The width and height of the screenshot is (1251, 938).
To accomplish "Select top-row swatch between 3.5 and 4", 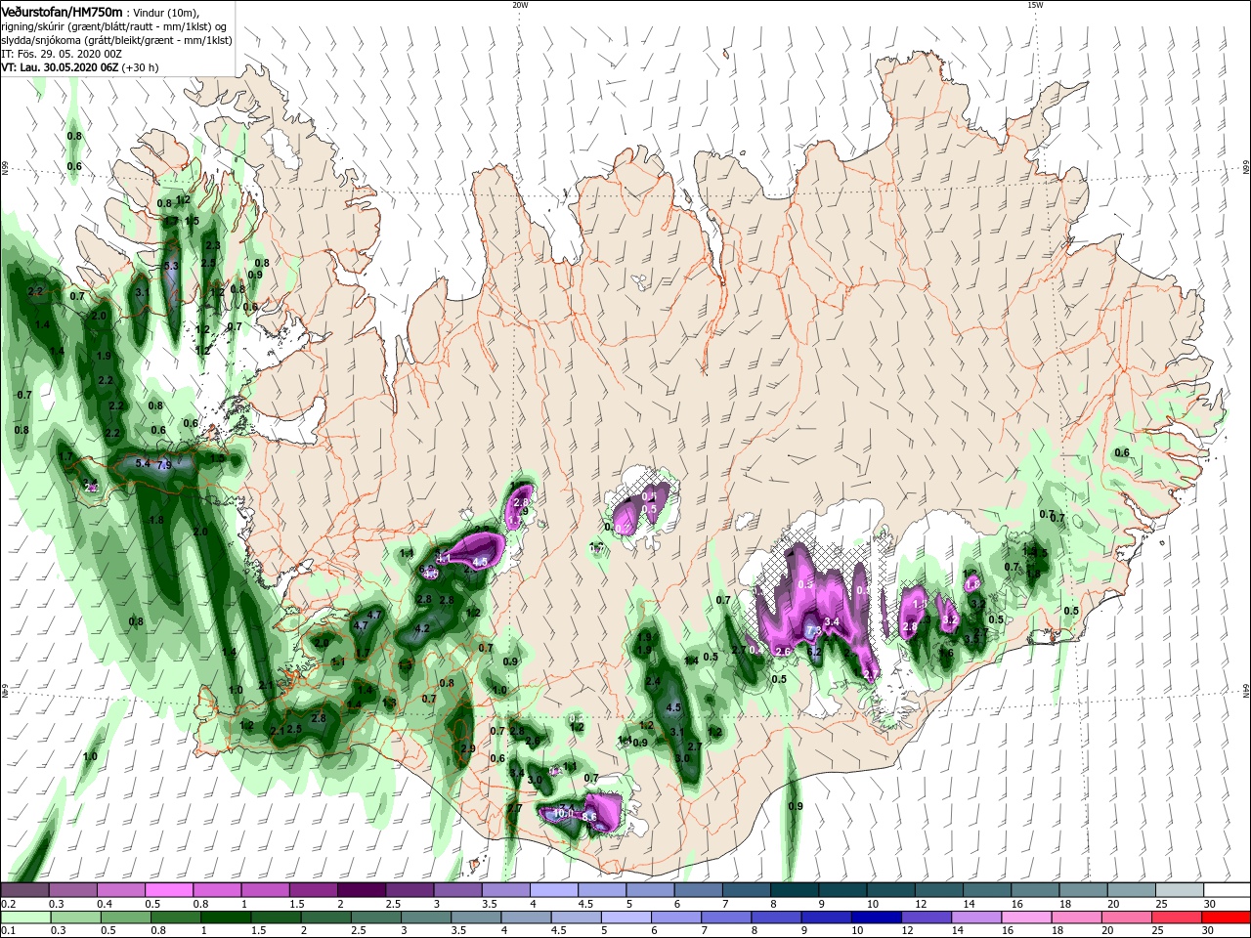I will (x=505, y=890).
